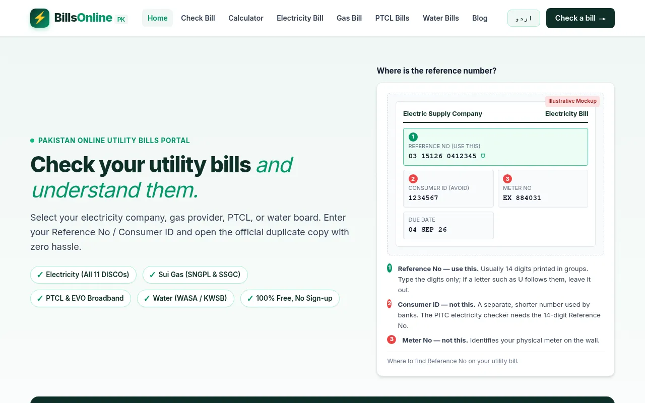
Task: Navigate to PTCL Bills
Action: tap(392, 18)
